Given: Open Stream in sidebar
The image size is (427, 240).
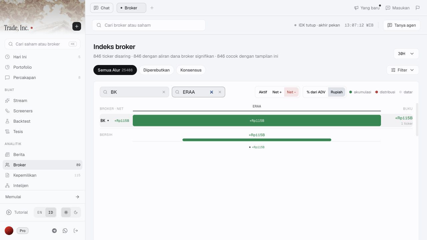Looking at the screenshot, I should pyautogui.click(x=42, y=100).
